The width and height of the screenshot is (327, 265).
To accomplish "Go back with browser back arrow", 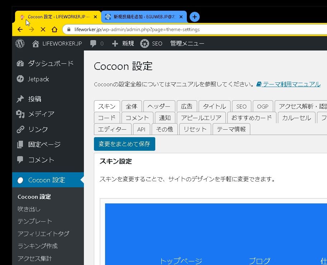I will (20, 30).
